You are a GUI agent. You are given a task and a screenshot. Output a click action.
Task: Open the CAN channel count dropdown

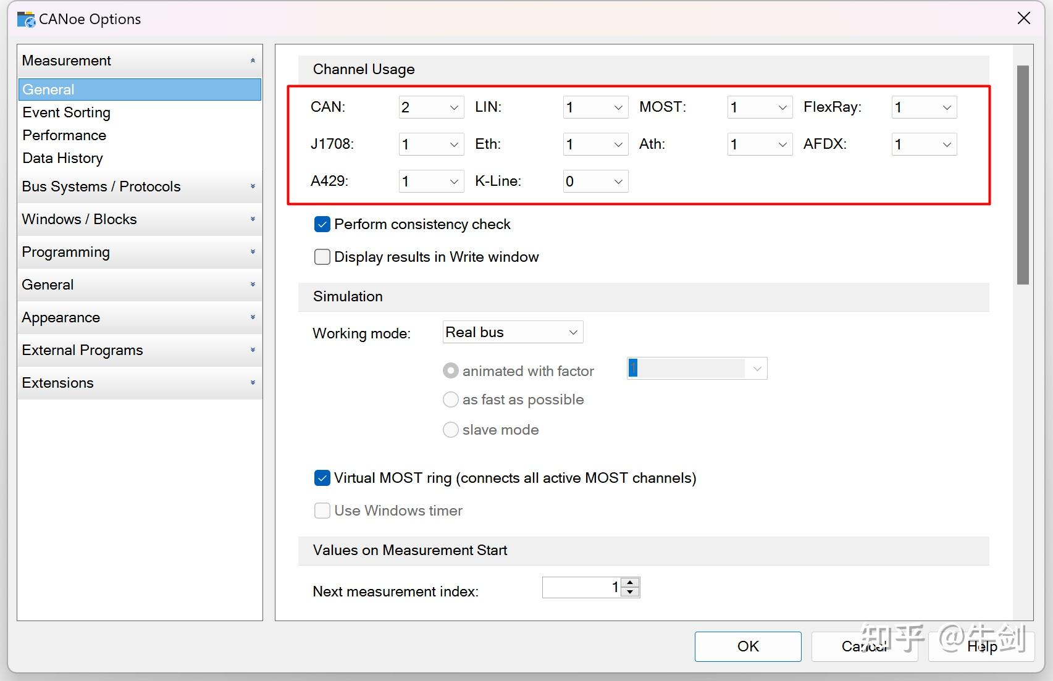(431, 107)
